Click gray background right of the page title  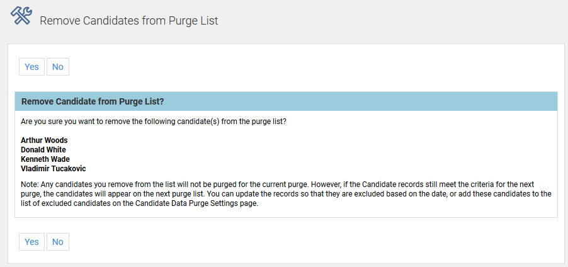point(409,21)
